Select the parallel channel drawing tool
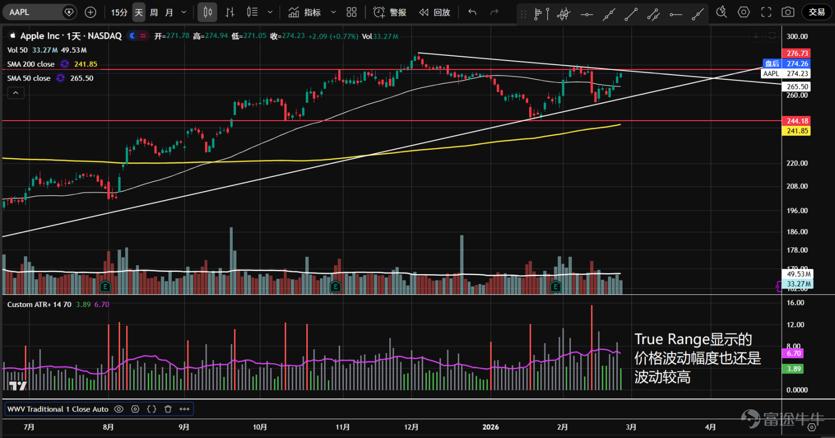 [x=653, y=14]
